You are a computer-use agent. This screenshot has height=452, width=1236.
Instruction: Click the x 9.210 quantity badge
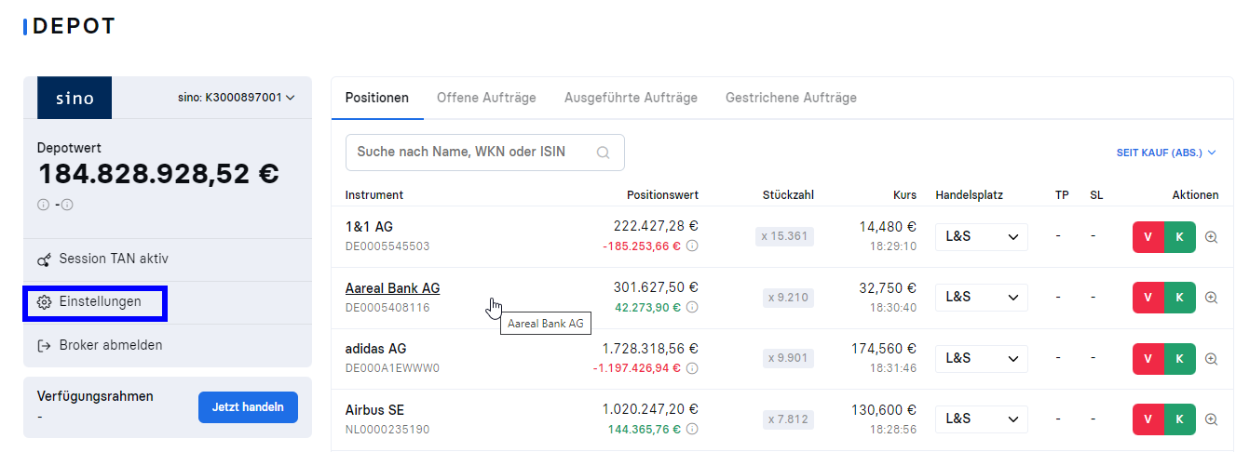click(788, 298)
